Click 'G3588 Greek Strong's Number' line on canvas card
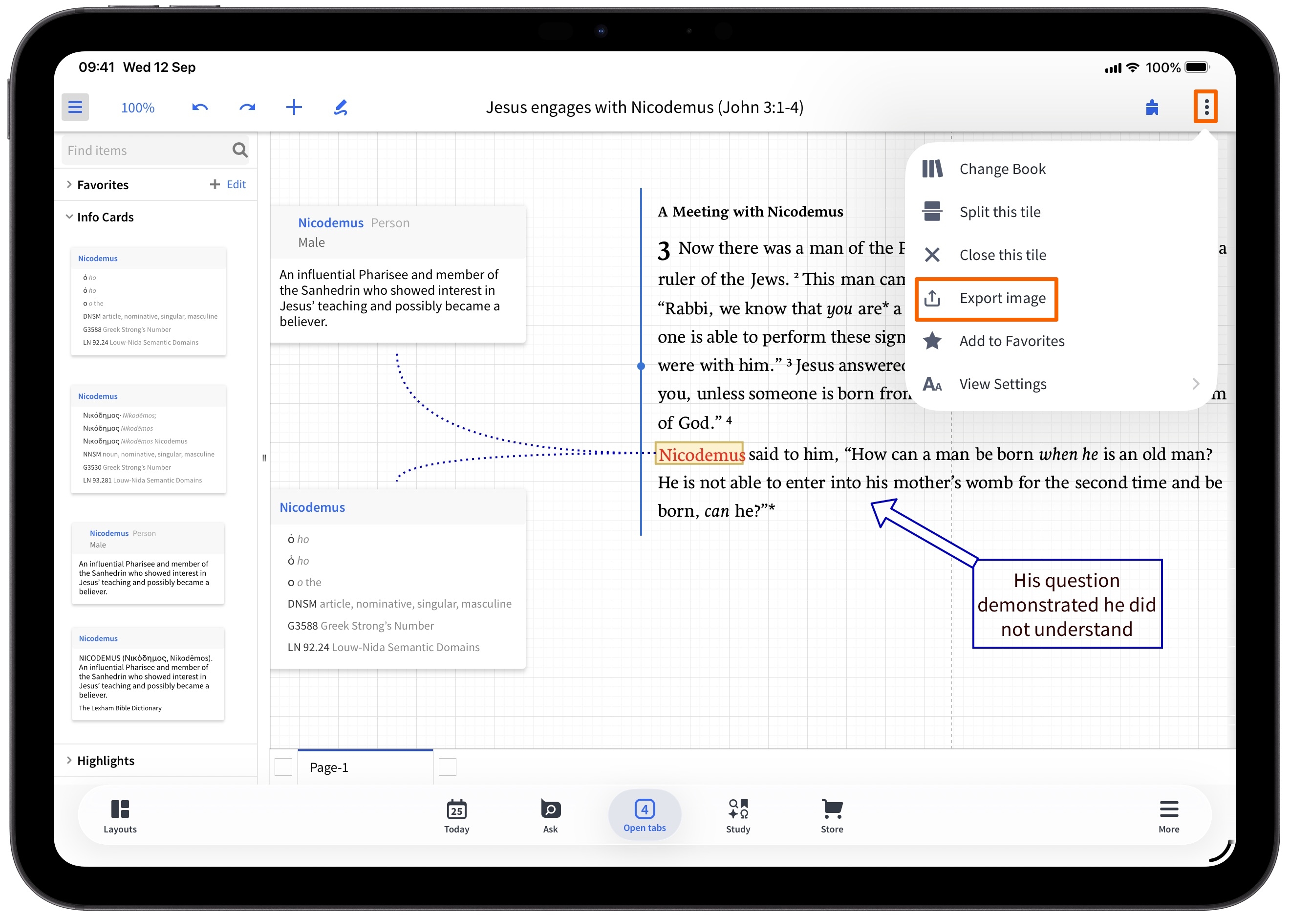Image resolution: width=1290 pixels, height=918 pixels. (x=361, y=626)
